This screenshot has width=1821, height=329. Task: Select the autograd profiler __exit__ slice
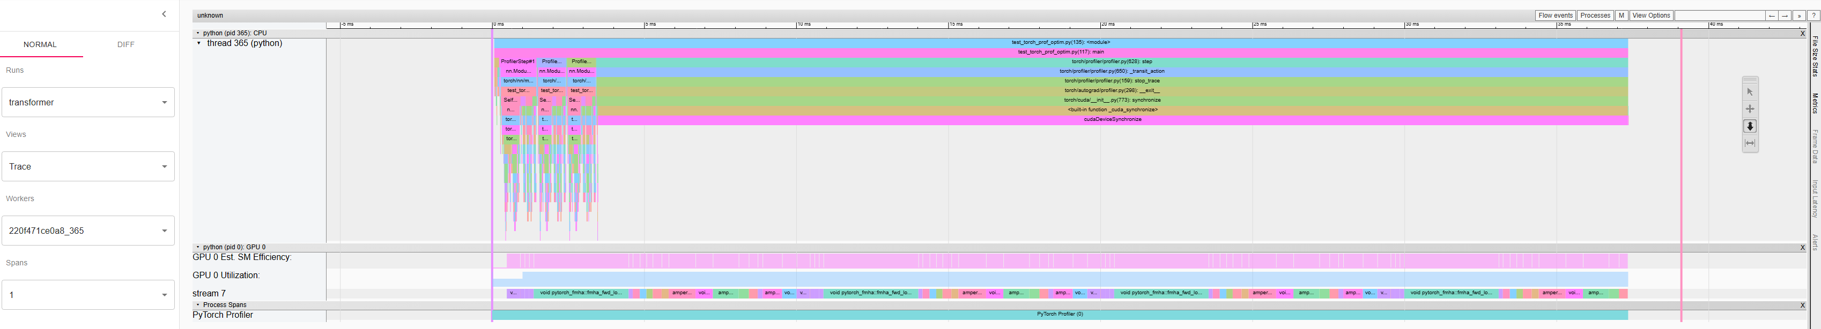1111,91
